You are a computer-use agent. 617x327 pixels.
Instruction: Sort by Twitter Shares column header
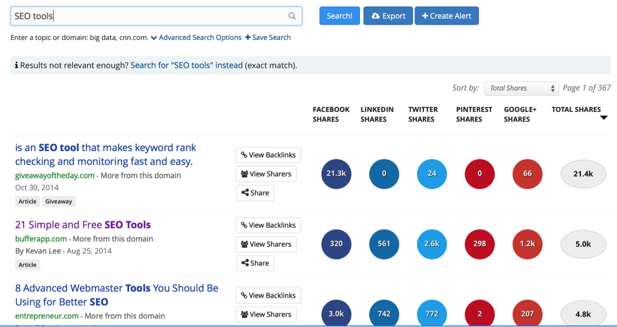click(x=423, y=114)
